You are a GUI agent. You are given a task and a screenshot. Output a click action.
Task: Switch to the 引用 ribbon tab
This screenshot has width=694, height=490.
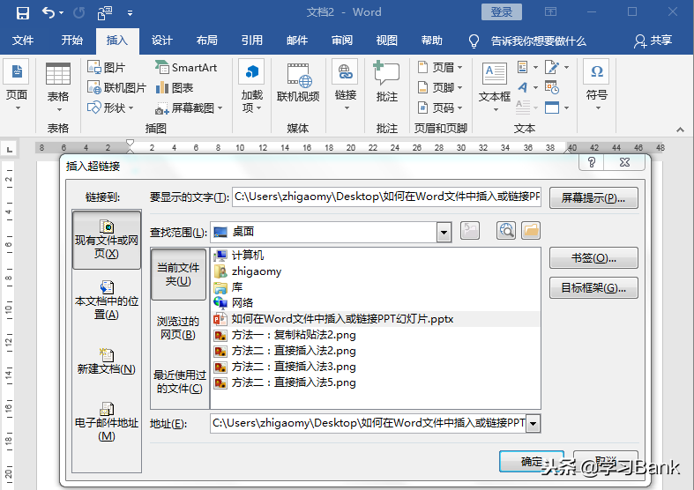click(252, 41)
